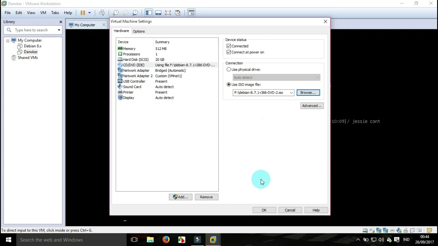Switch to the Options tab
This screenshot has width=438, height=246.
click(139, 31)
